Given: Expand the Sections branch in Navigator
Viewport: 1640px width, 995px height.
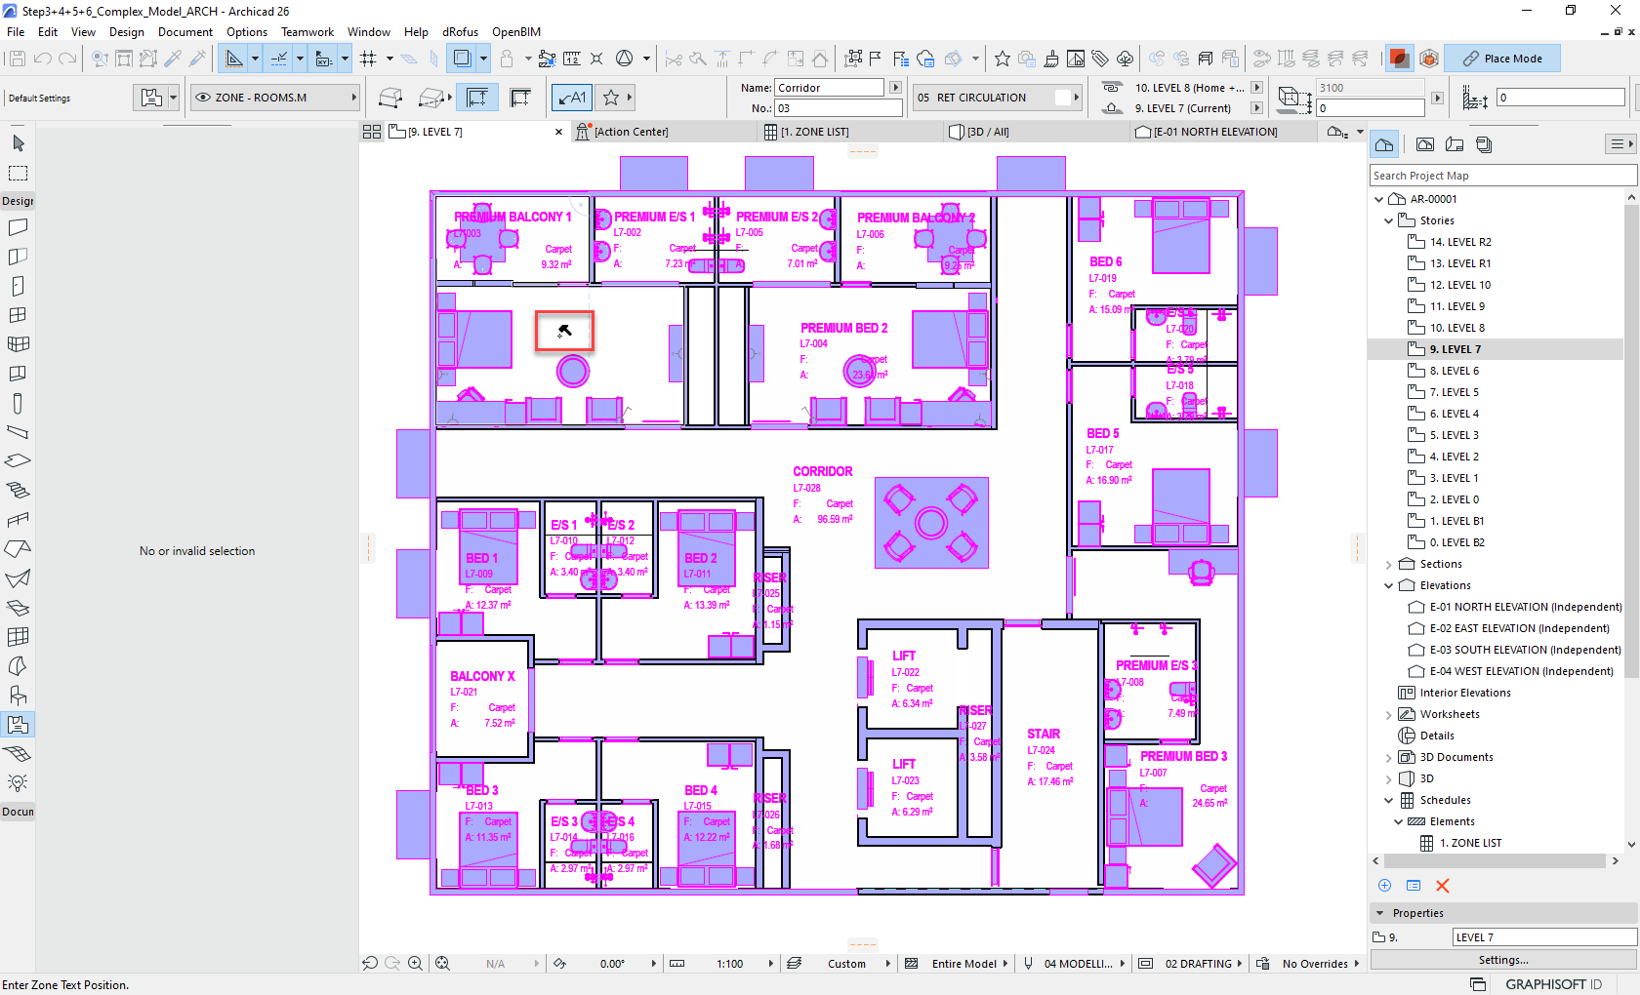Looking at the screenshot, I should coord(1389,563).
